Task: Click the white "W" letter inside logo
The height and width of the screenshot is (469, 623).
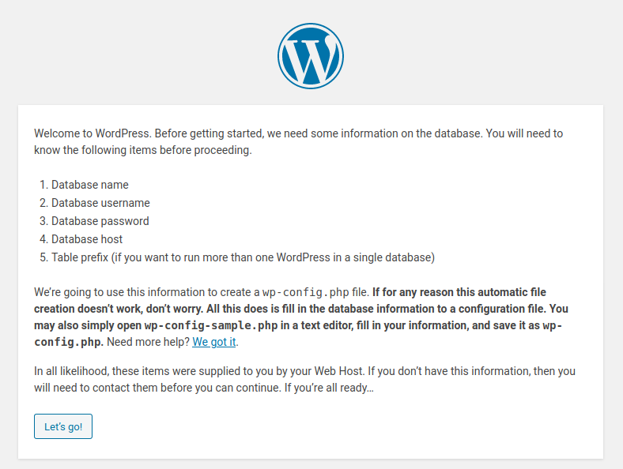Action: point(311,60)
